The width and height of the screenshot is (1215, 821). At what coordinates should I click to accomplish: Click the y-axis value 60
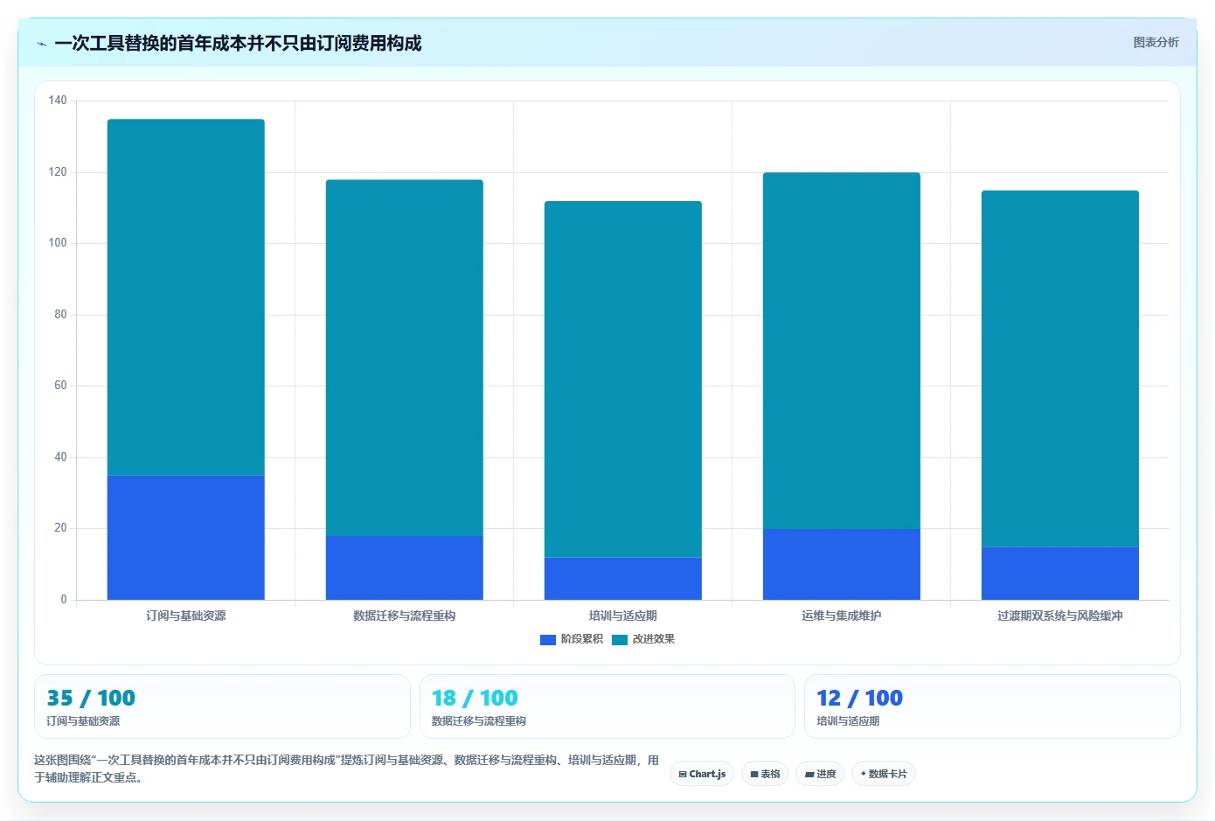(x=60, y=386)
